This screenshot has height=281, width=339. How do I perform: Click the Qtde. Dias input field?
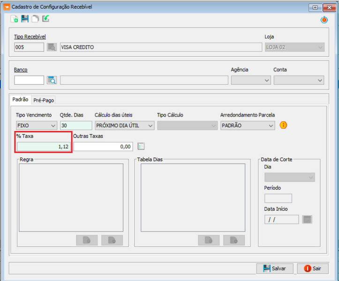[75, 126]
